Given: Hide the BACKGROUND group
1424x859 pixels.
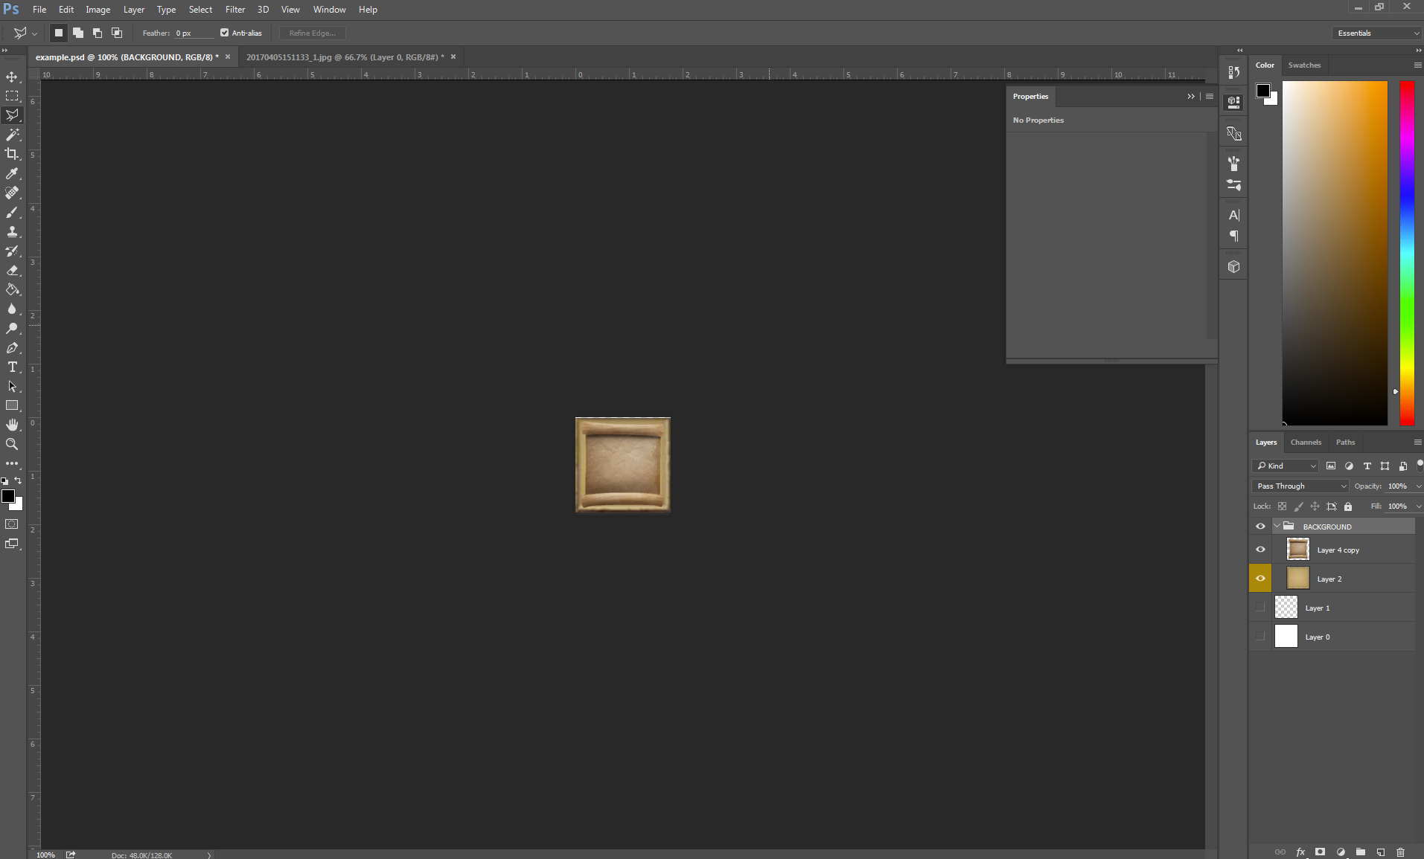Looking at the screenshot, I should click(1260, 527).
